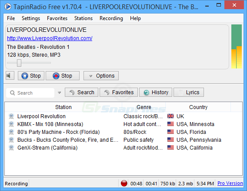Open the Pro Version link

pyautogui.click(x=230, y=183)
